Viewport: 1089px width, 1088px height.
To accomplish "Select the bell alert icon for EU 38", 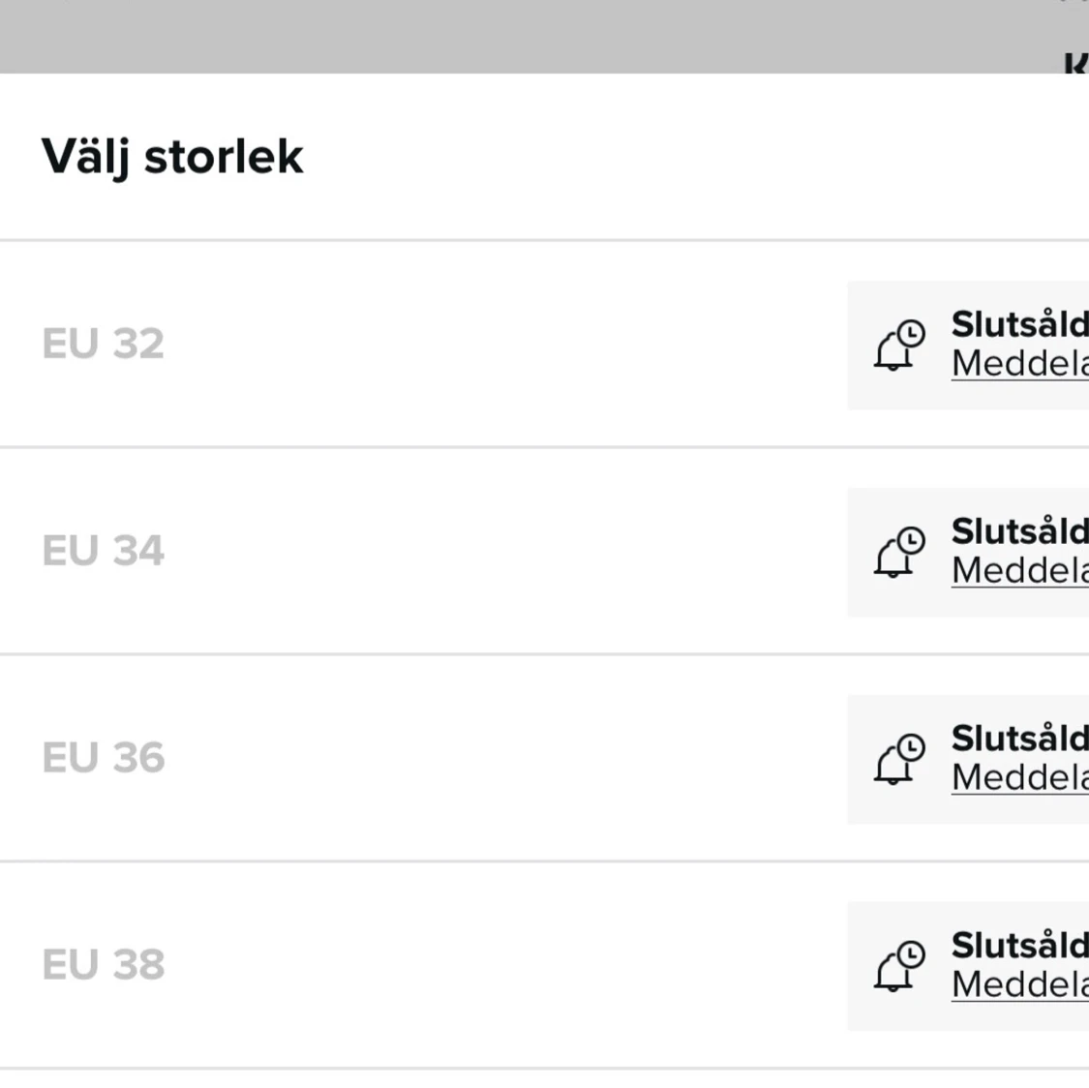I will [899, 966].
